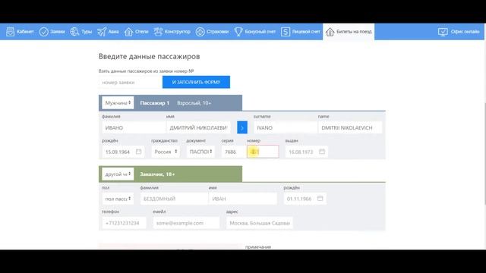Expand the другой человек customer dropdown

pyautogui.click(x=118, y=174)
